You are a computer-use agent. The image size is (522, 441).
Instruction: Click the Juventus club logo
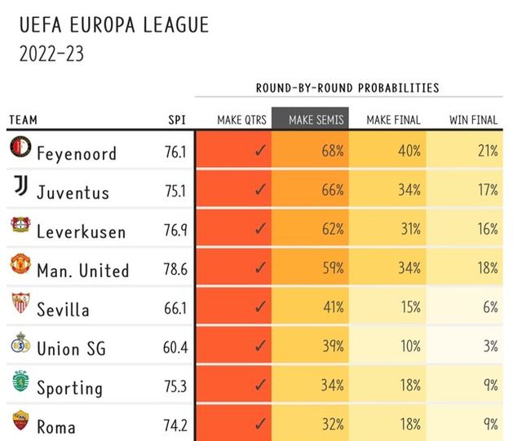pyautogui.click(x=20, y=187)
